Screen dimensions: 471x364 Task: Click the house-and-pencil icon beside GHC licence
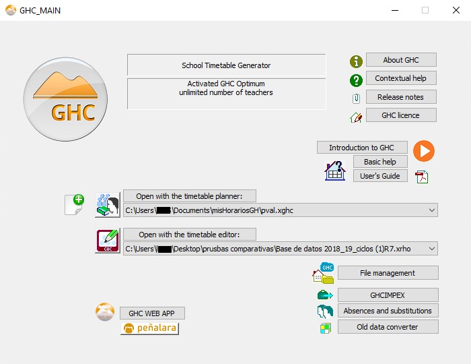pyautogui.click(x=356, y=117)
